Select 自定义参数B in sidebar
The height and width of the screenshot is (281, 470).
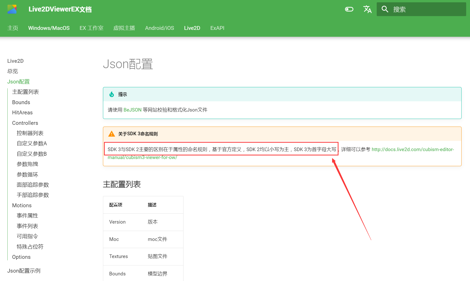(x=32, y=154)
